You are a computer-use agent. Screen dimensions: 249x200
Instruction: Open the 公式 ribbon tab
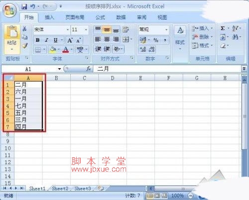pos(100,17)
